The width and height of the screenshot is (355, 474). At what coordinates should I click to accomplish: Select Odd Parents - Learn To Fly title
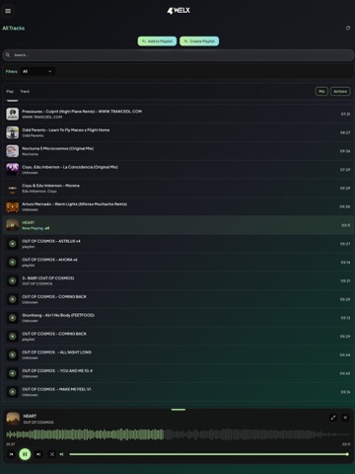point(66,130)
